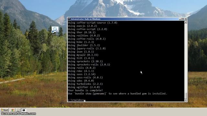Click the 'Using coffee-rails (4.0.1)' line
The width and height of the screenshot is (207, 116).
(x=87, y=39)
